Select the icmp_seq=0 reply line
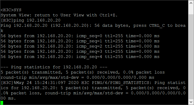The height and width of the screenshot is (105, 194). pyautogui.click(x=80, y=36)
